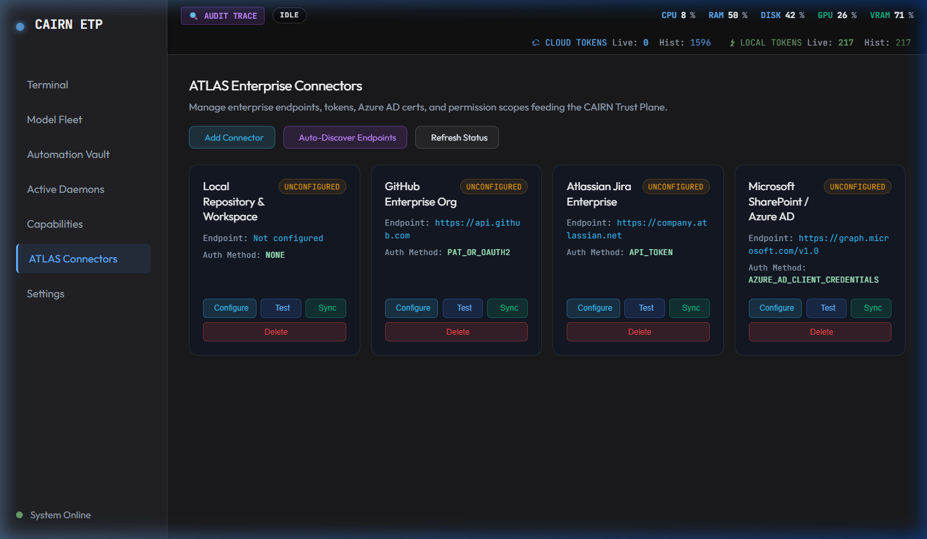Delete the Atlassian Jira Enterprise connector
This screenshot has width=927, height=539.
638,332
